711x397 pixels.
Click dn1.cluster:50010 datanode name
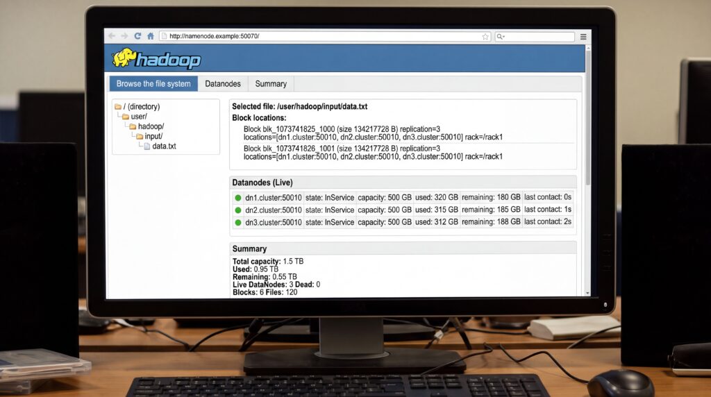click(x=274, y=198)
